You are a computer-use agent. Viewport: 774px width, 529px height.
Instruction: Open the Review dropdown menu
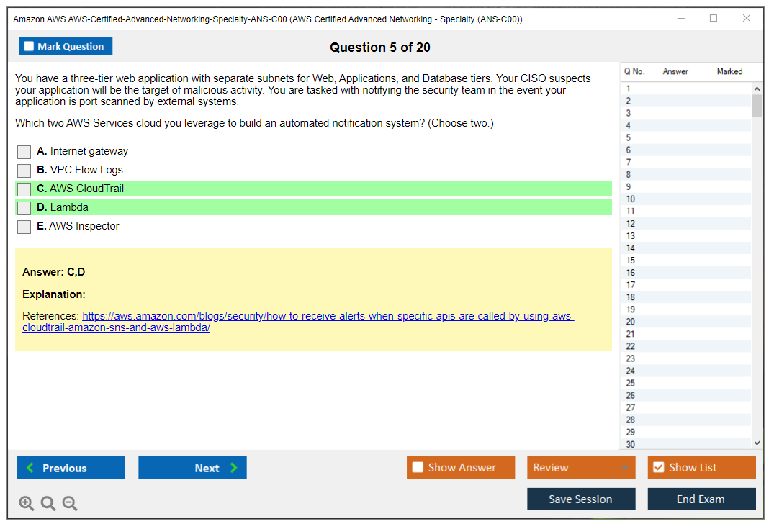(580, 468)
